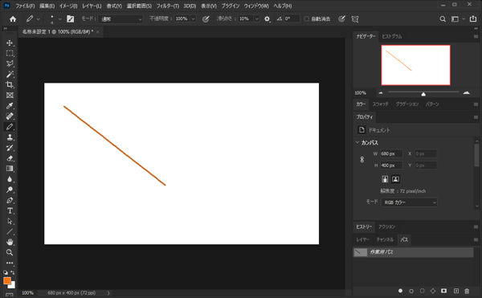
Task: Toggle the width-height constrain link
Action: coord(362,160)
